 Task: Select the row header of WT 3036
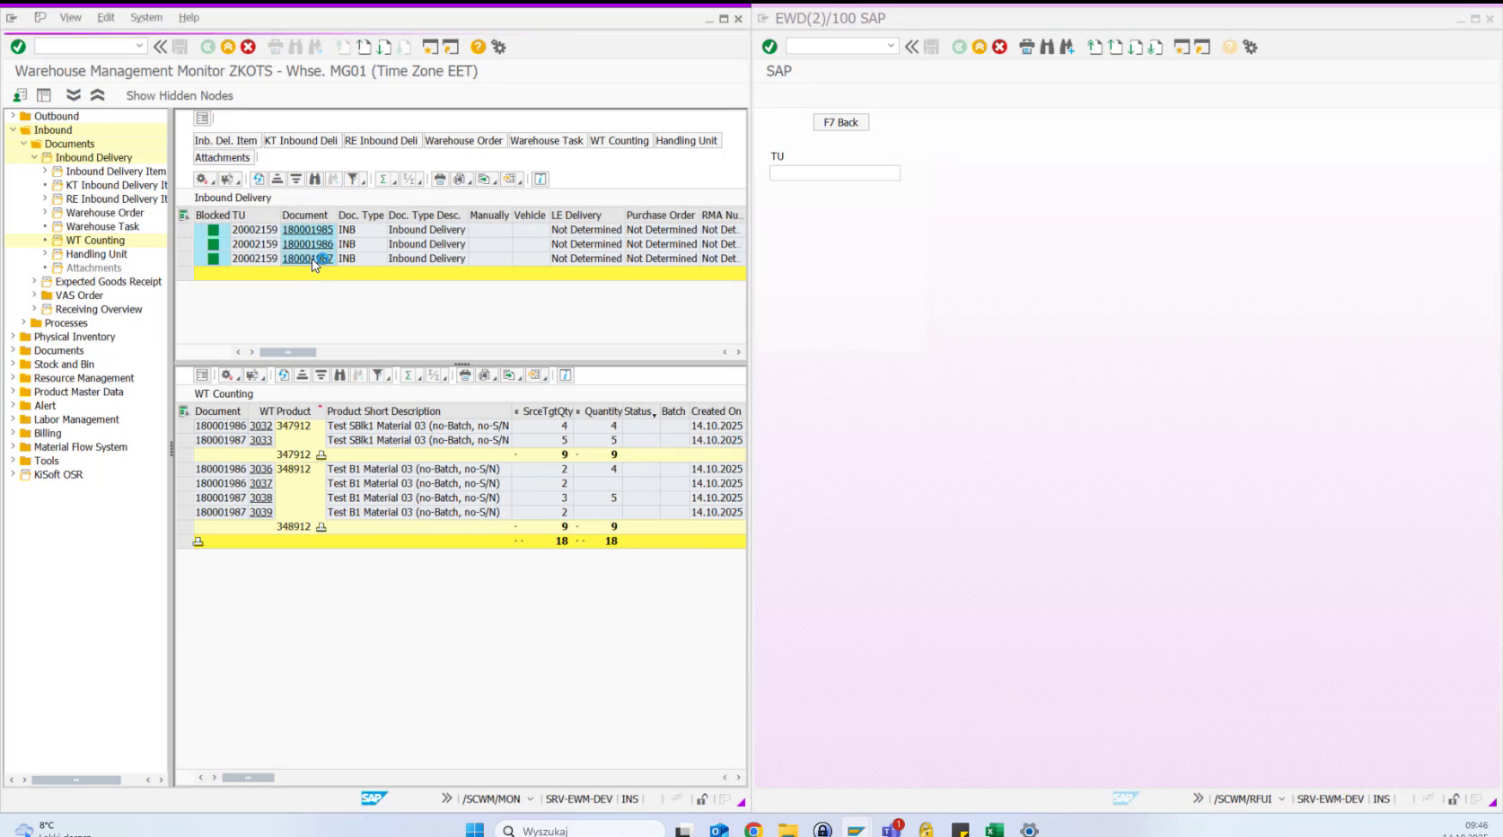click(185, 469)
